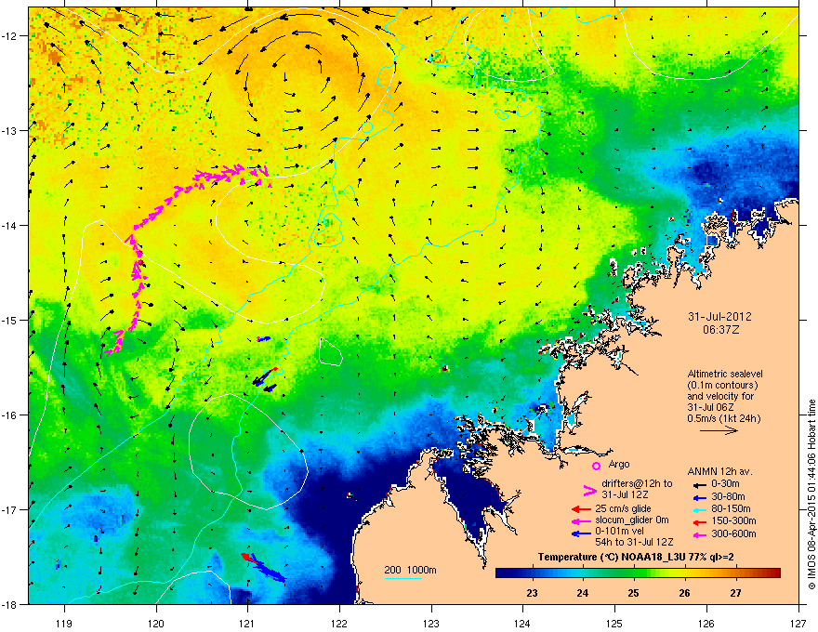The image size is (818, 632).
Task: Click the 31-Jul-2012 date text
Action: pos(719,317)
